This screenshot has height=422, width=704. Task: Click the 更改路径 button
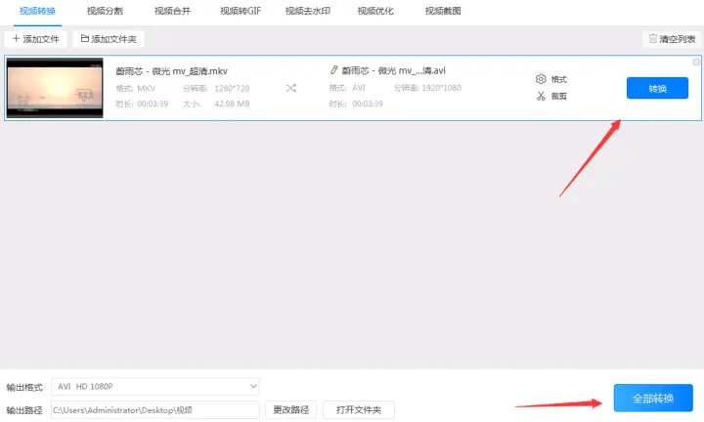tap(291, 410)
